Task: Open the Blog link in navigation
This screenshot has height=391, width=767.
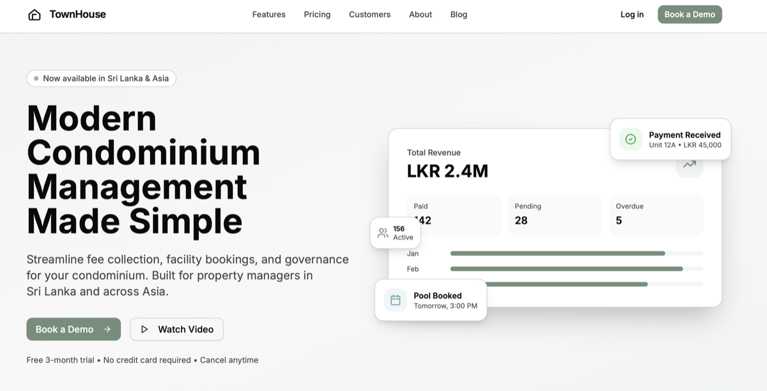Action: (458, 15)
